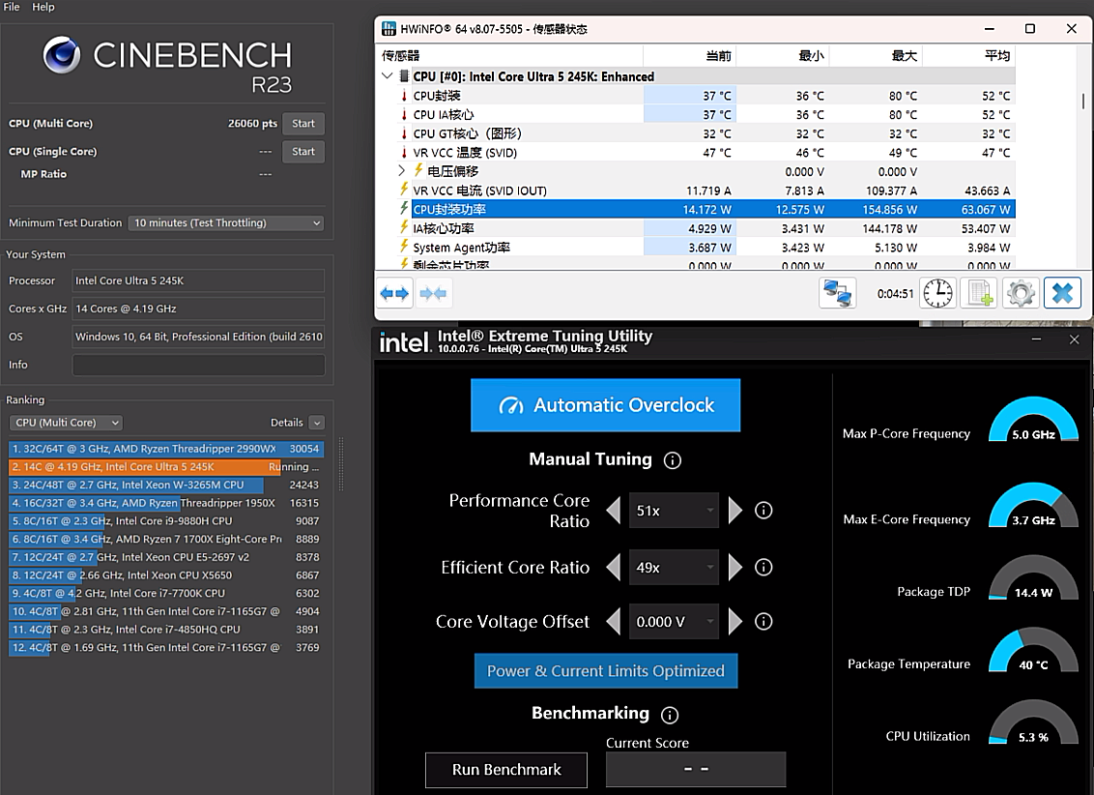Open the File menu in Cinebench
Screen dimensions: 1094x795
(x=12, y=7)
